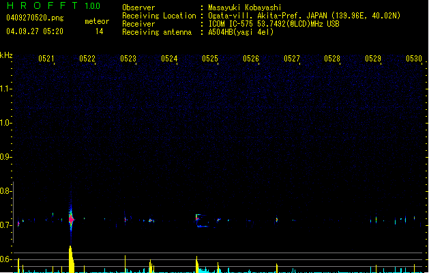Click the 0.7 kHz axis label

5,225
